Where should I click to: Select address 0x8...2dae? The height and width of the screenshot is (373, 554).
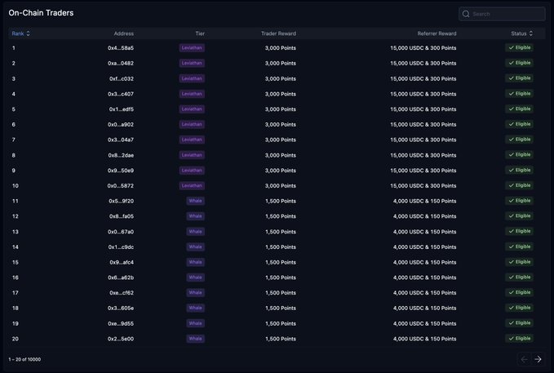point(121,155)
